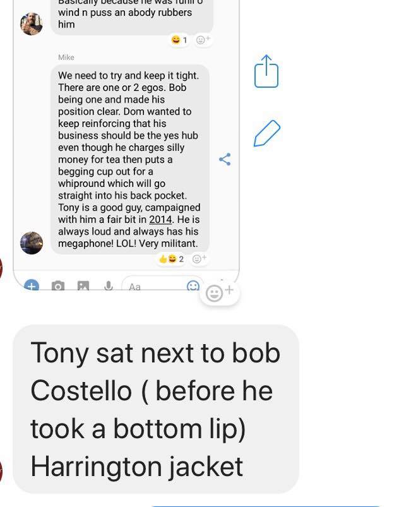Screen dimensions: 399x507
Task: Open the photo gallery icon
Action: [x=83, y=286]
